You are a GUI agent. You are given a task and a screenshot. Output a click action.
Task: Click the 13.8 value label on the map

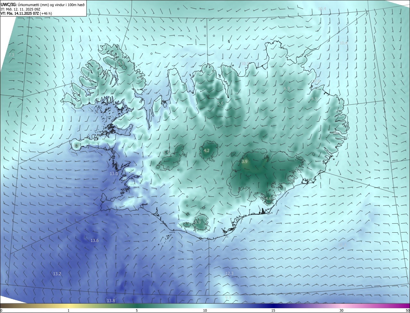(111, 301)
